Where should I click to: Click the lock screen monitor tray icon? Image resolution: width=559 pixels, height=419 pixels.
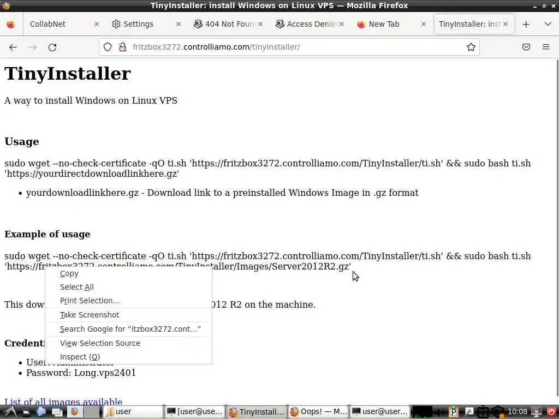[x=537, y=412]
